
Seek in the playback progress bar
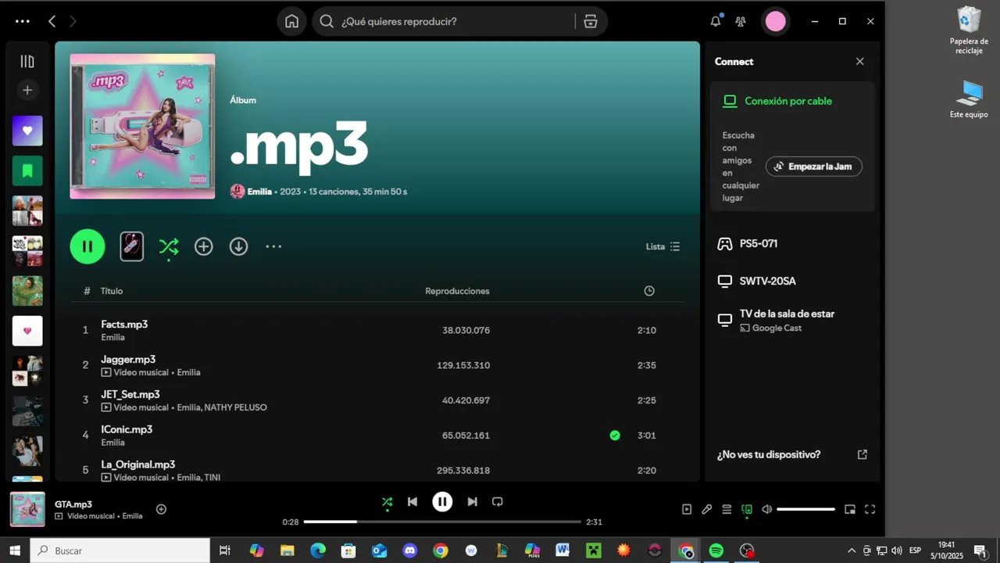point(442,522)
